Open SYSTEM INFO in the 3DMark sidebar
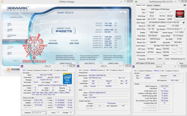This screenshot has height=116, width=187. click(12, 36)
